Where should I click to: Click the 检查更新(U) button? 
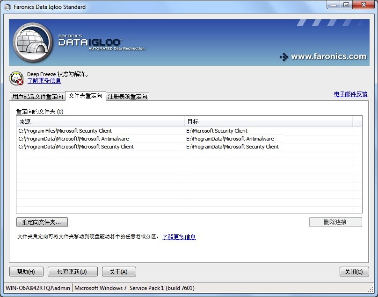[72, 272]
